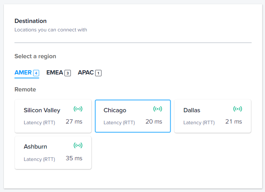This screenshot has height=192, width=265.
Task: Click the Dallas city name
Action: coord(192,110)
